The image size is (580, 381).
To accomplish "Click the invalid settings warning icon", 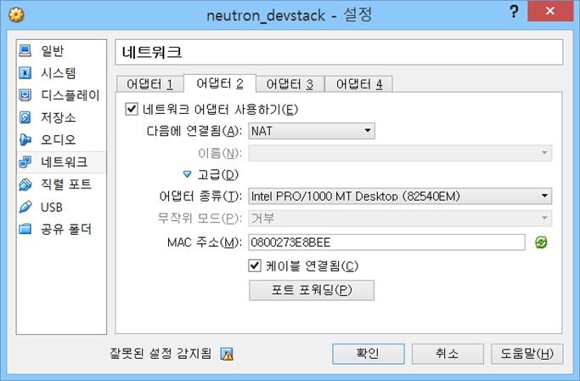I will pyautogui.click(x=227, y=354).
